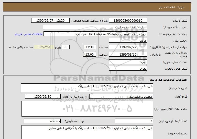Click the delivery province field تهران
The height and width of the screenshot is (139, 197).
128,62
